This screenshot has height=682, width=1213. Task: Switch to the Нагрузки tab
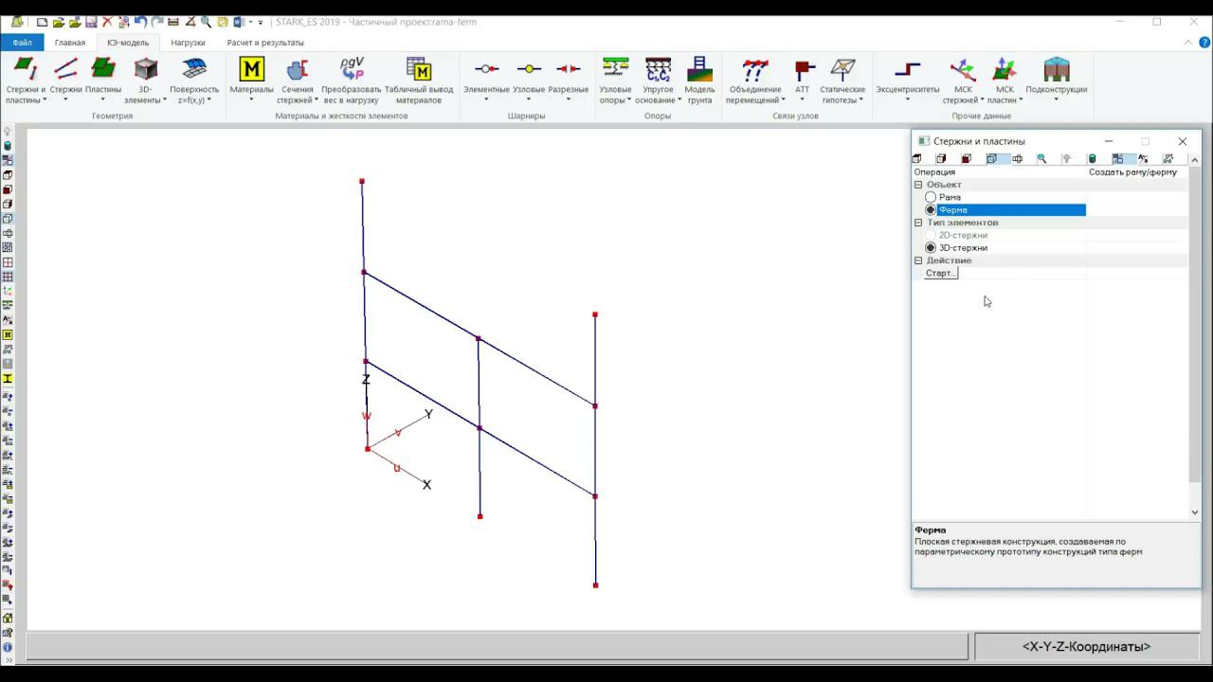[188, 43]
